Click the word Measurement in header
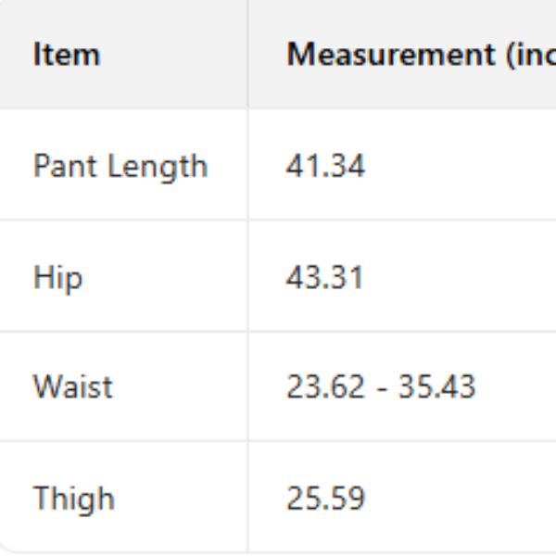 (x=391, y=55)
